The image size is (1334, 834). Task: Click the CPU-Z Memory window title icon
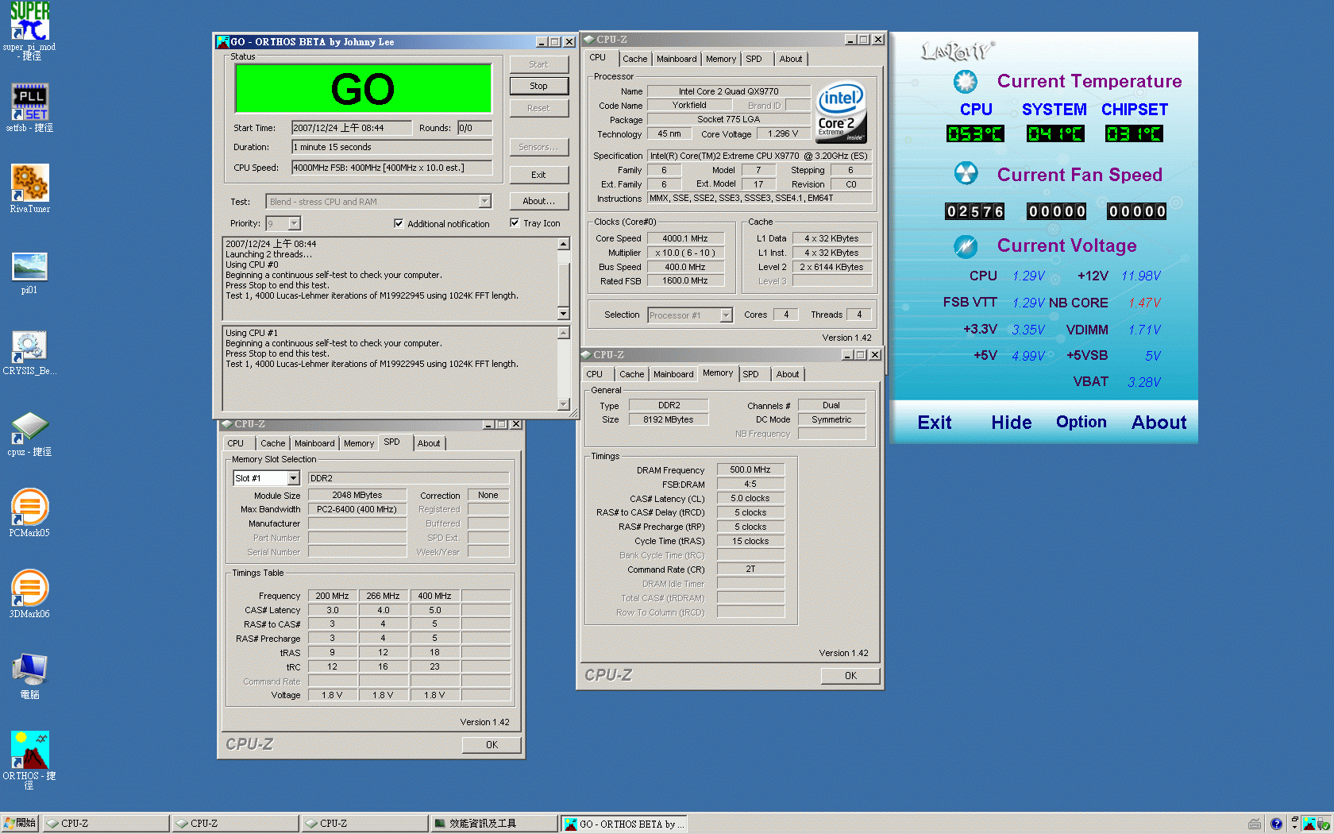(x=586, y=355)
